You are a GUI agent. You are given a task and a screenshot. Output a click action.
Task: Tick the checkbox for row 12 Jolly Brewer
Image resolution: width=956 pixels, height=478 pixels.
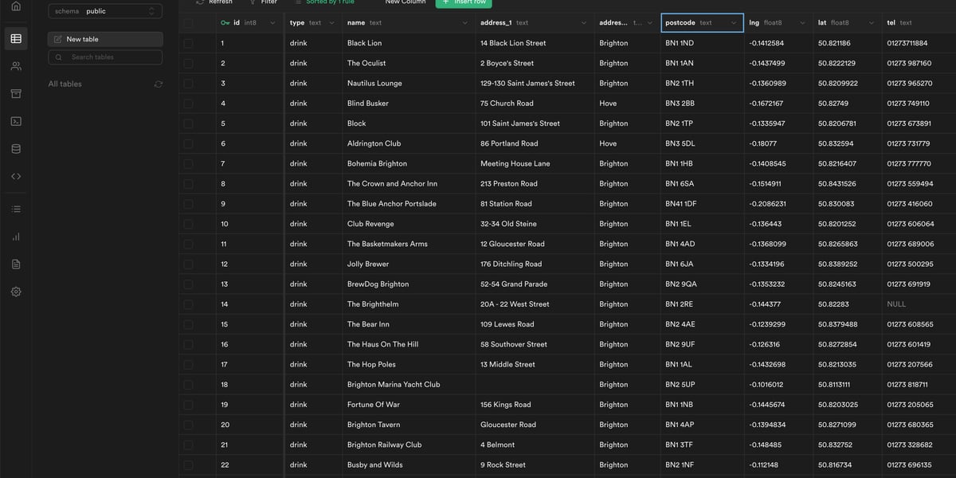(x=188, y=264)
